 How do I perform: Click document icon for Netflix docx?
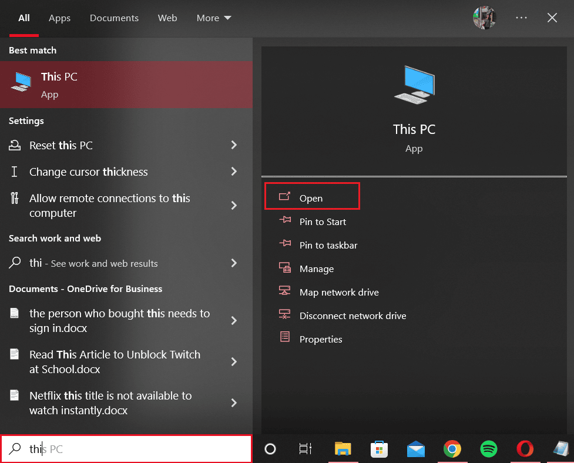pos(14,395)
